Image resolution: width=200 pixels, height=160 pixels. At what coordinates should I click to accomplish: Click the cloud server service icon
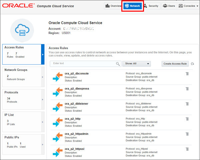[22, 30]
